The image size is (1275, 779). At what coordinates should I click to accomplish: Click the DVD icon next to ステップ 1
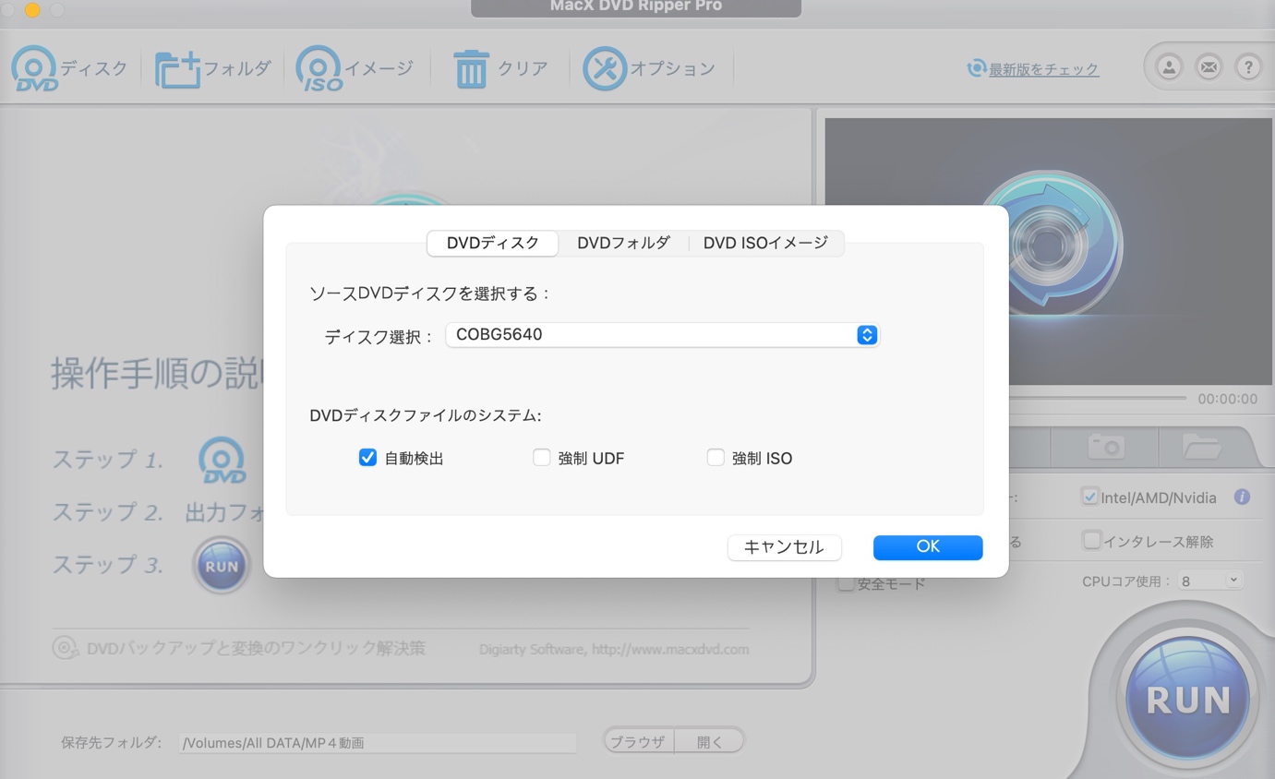coord(223,459)
